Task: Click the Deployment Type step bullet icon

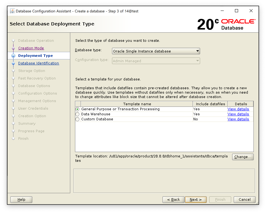Action: click(x=13, y=56)
